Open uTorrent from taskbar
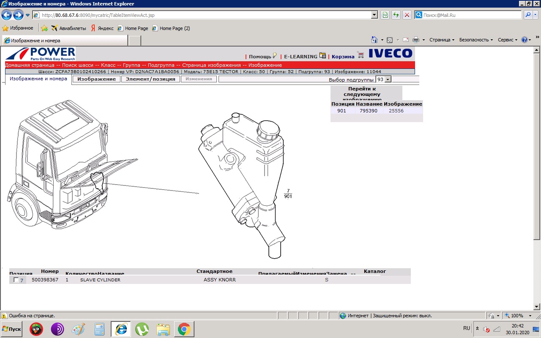The image size is (541, 338). [142, 329]
